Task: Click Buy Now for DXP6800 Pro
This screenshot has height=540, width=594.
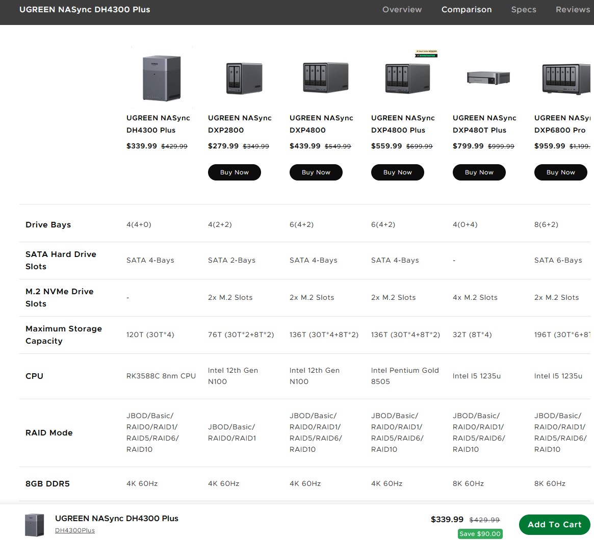Action: (561, 172)
